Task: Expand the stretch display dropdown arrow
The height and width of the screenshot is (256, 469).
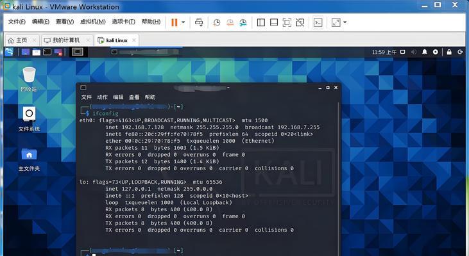Action: pos(345,22)
